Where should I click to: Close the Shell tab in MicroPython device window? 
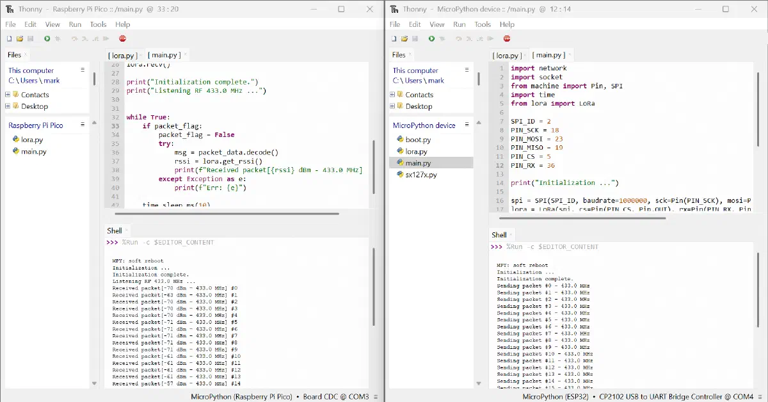[511, 235]
